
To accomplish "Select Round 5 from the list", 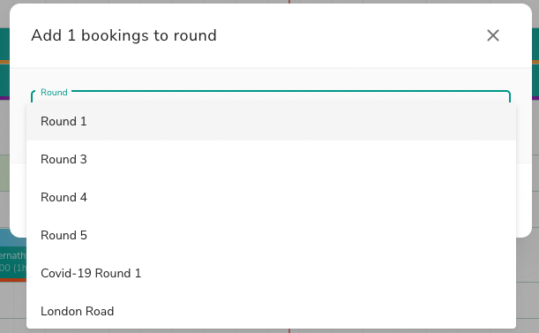I will click(x=271, y=235).
